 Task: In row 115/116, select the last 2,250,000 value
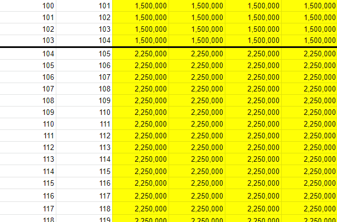tap(310, 183)
